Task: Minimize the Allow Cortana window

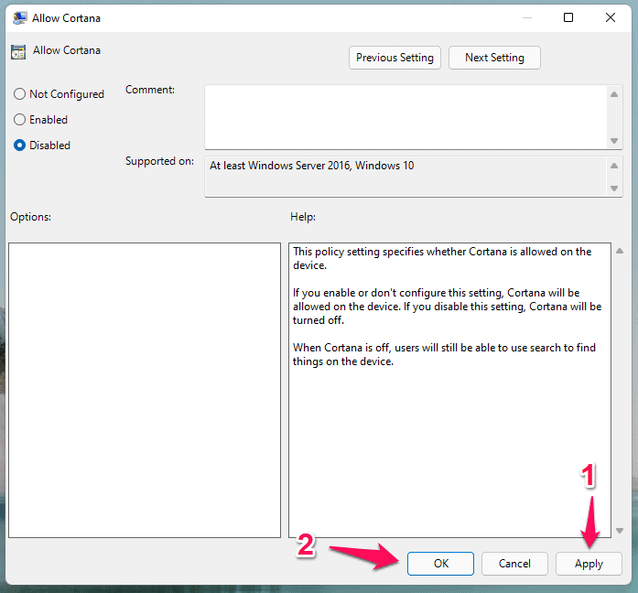Action: 527,18
